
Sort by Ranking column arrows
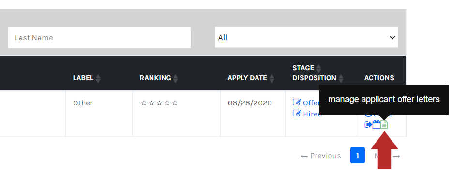(175, 78)
